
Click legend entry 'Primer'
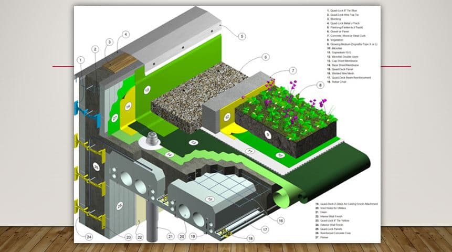tap(324, 237)
